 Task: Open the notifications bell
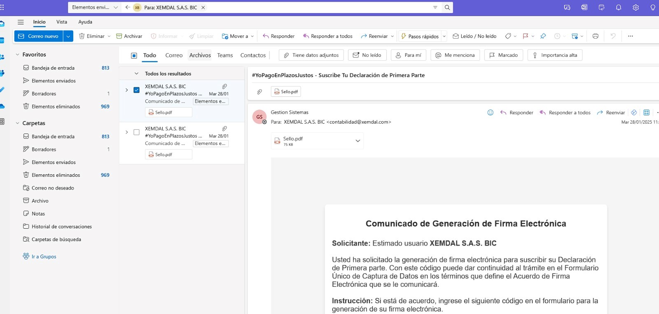[x=618, y=7]
